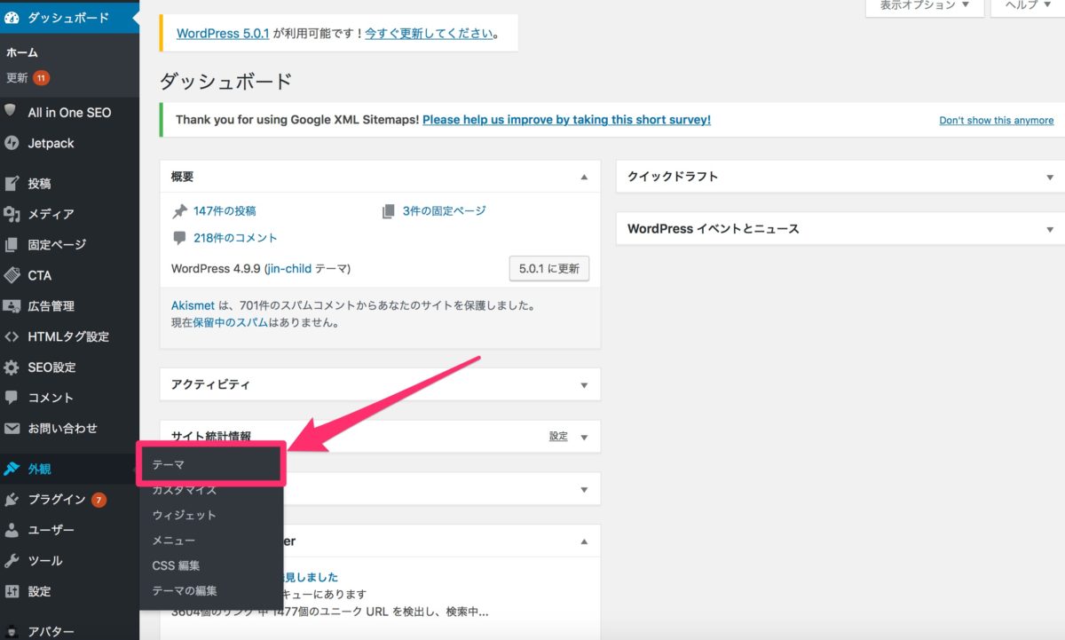Open the ヘルプ dropdown tab

click(1028, 5)
